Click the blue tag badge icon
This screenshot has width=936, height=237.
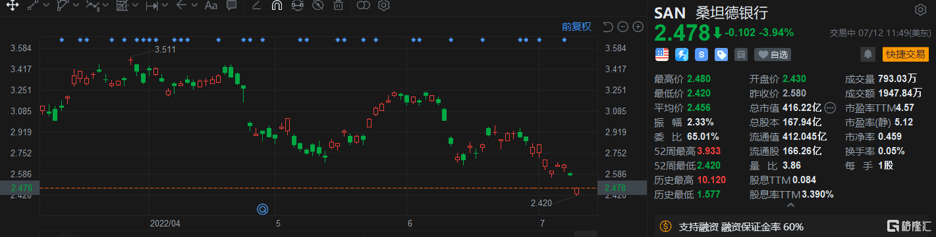click(x=721, y=54)
